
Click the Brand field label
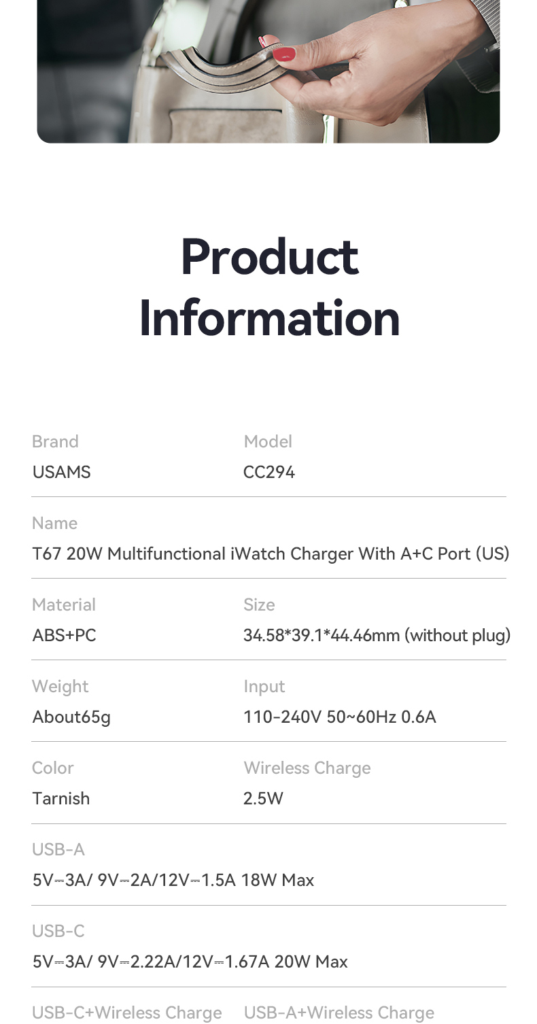(55, 441)
